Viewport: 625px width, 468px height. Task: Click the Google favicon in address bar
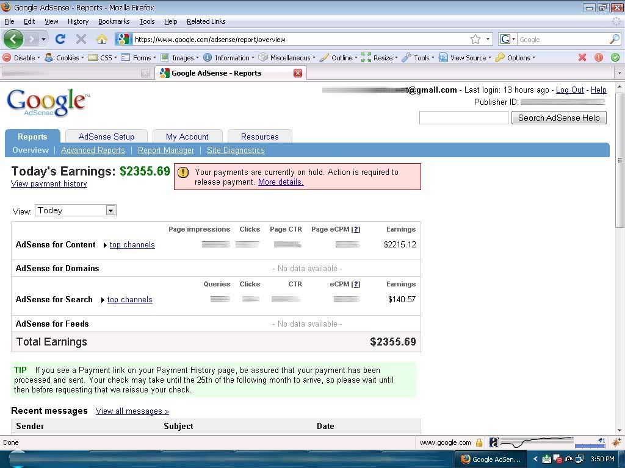123,39
